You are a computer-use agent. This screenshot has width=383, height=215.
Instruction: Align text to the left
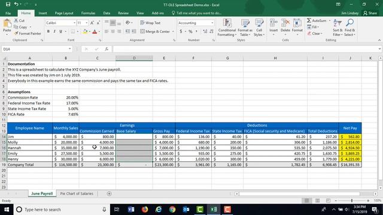107,32
